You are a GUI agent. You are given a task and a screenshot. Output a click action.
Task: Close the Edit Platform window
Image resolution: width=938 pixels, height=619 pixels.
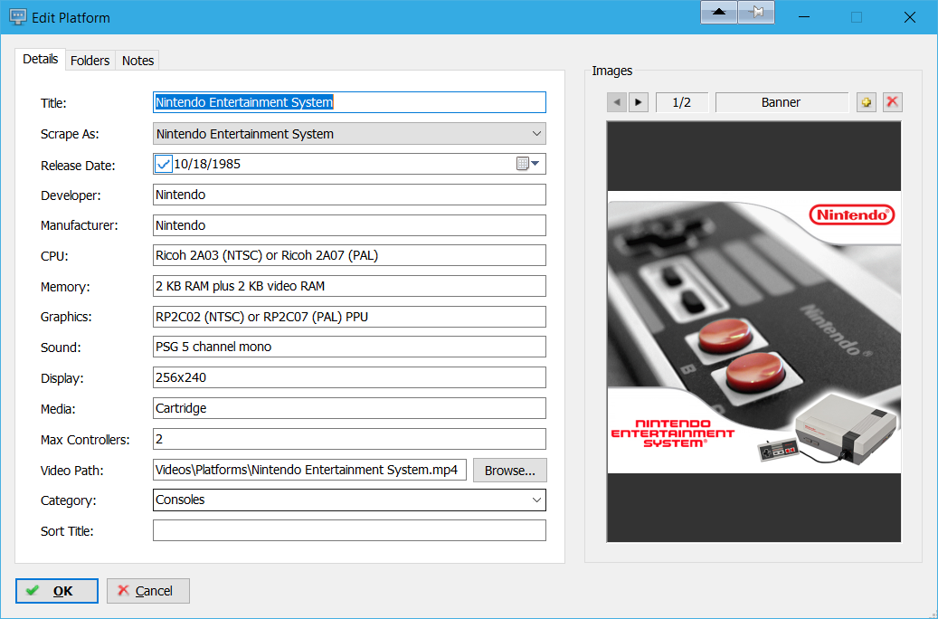click(910, 17)
